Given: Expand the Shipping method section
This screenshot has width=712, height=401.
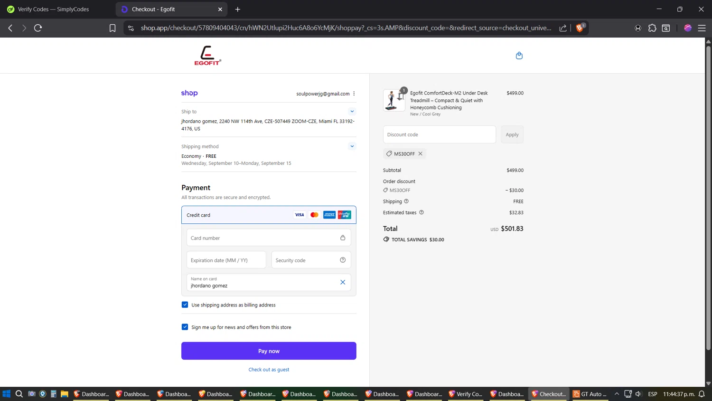Looking at the screenshot, I should 352,146.
